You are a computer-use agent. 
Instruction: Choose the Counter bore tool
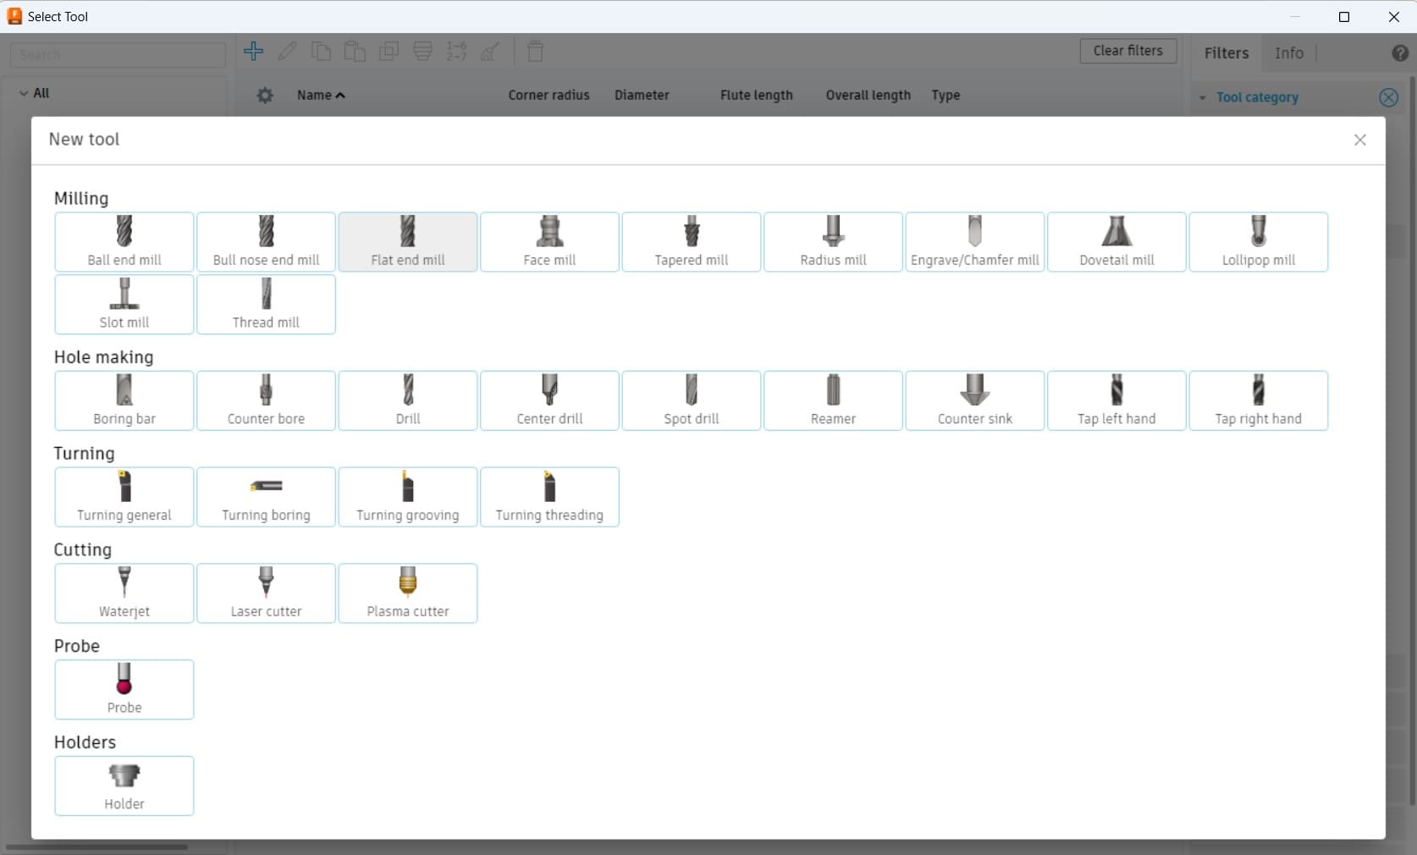tap(266, 401)
